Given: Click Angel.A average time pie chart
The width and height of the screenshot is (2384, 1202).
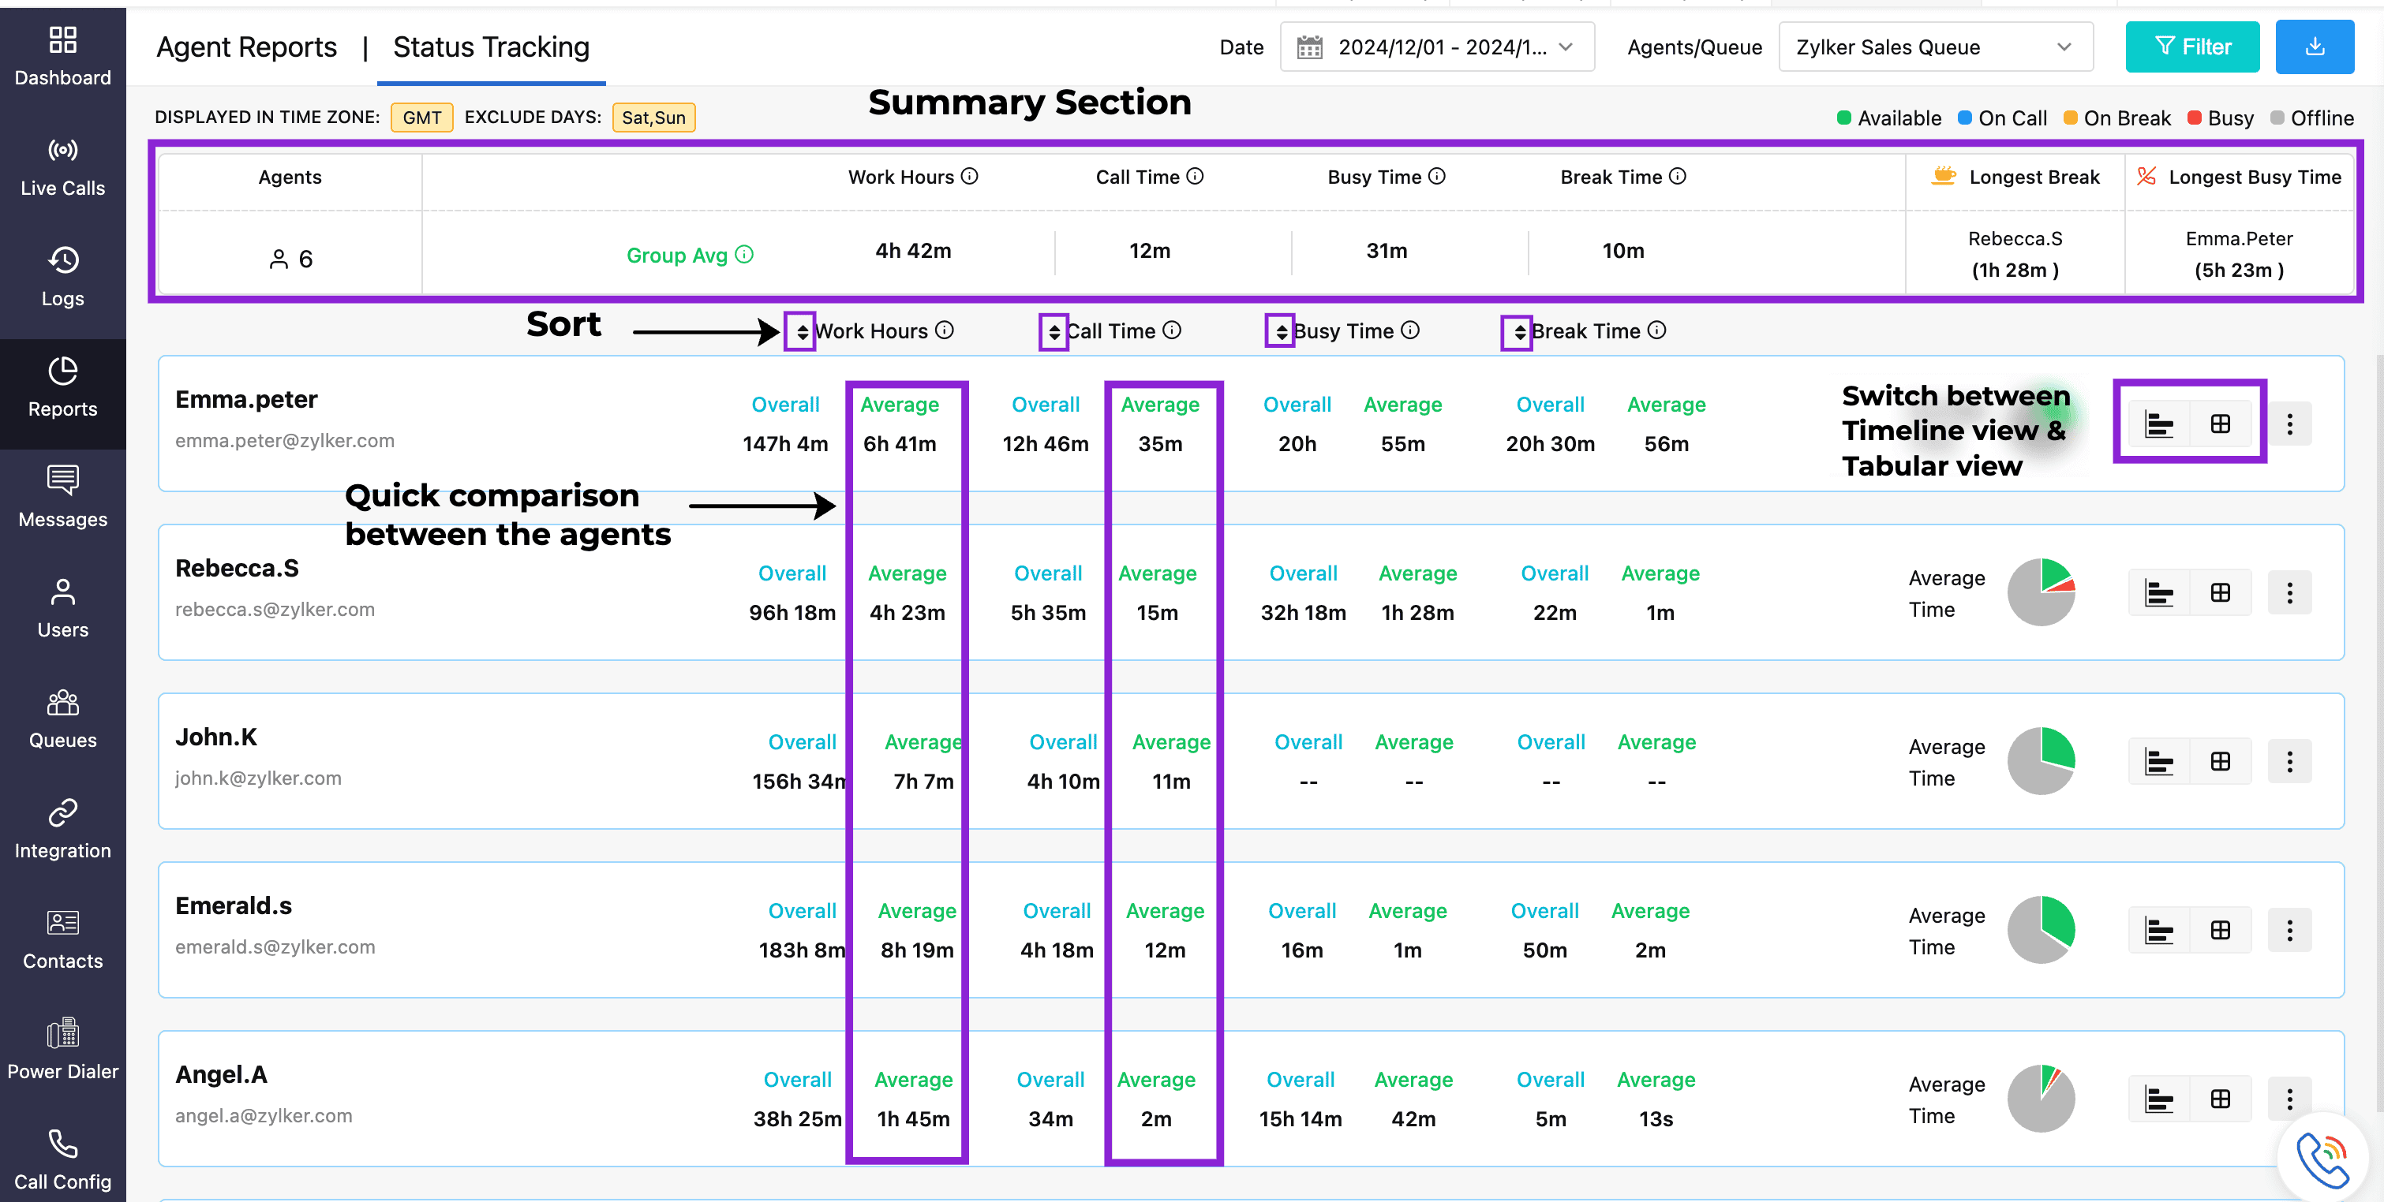Looking at the screenshot, I should coord(2041,1099).
